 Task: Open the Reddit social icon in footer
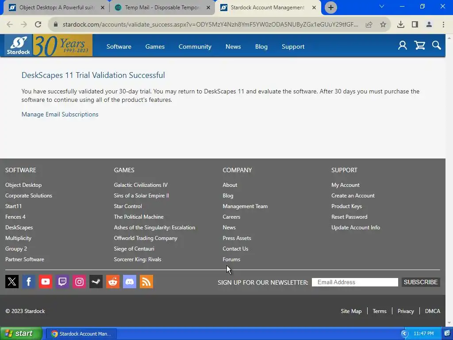click(x=113, y=282)
